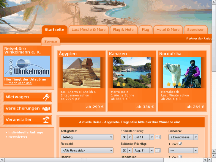This screenshot has width=216, height=162.
Task: Click the 'ab 264 €' price
Action: click(x=195, y=107)
